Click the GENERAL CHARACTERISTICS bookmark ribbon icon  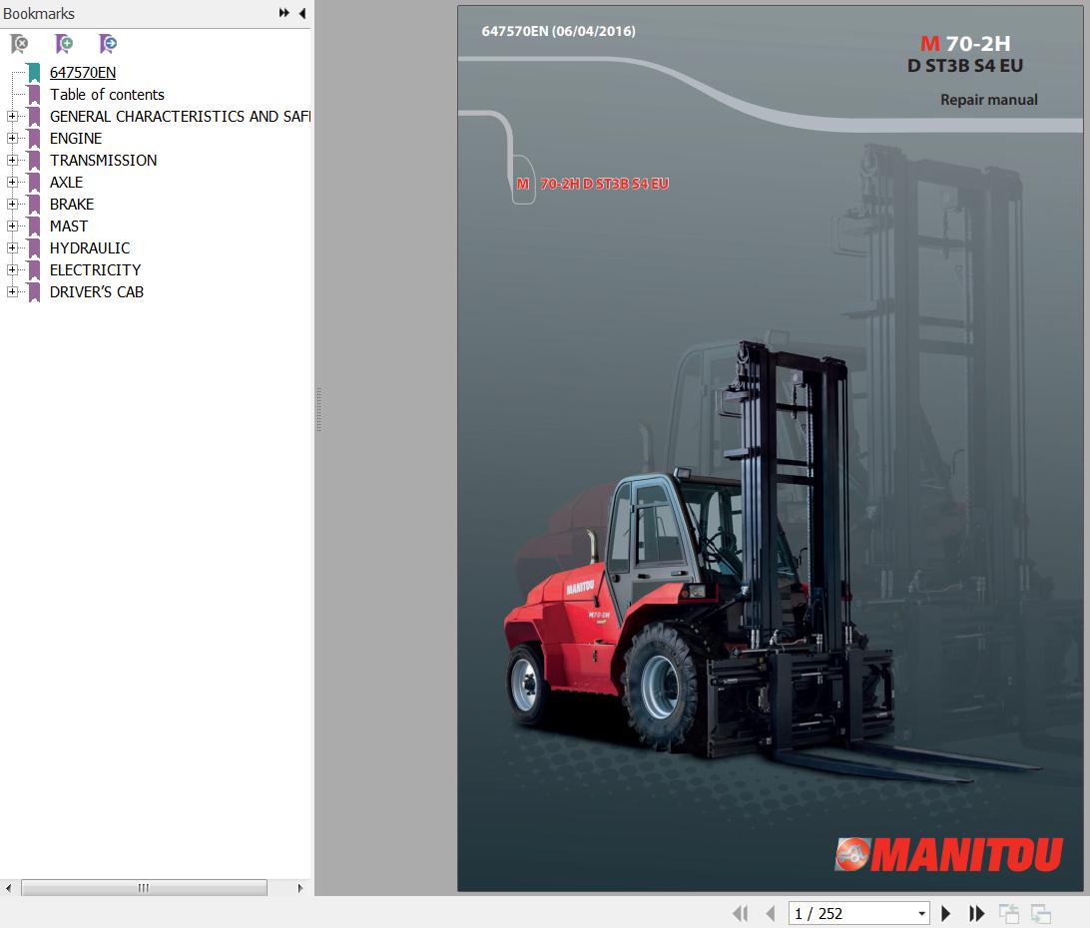tap(34, 117)
